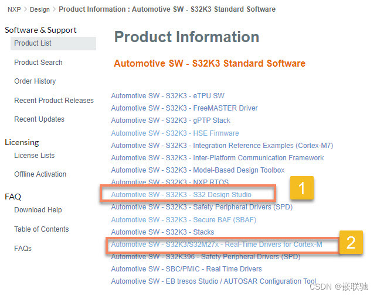Image resolution: width=377 pixels, height=296 pixels.
Task: Open Real-Time Drivers for Cortex-M link
Action: pos(216,244)
